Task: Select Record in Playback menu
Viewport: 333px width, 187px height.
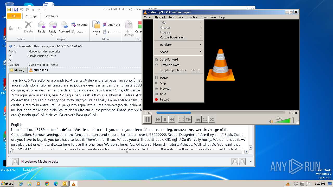Action: coord(178,99)
